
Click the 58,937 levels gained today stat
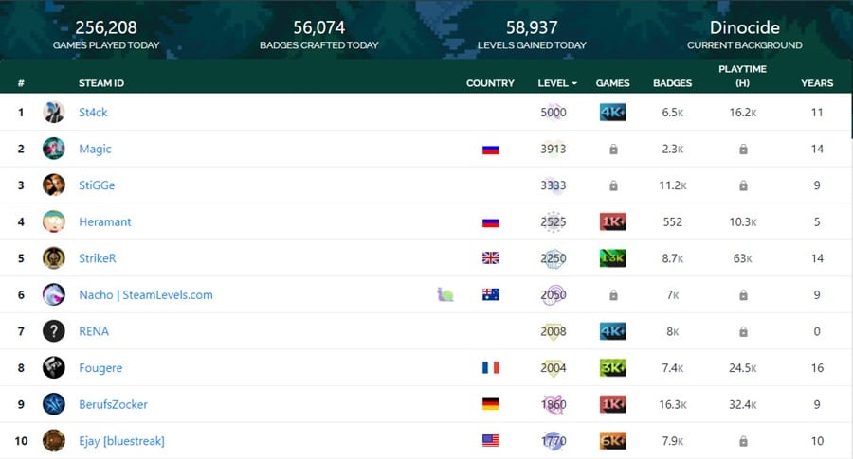point(532,27)
